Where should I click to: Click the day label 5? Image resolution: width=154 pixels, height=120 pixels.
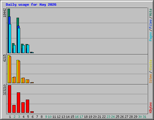tap(28, 117)
